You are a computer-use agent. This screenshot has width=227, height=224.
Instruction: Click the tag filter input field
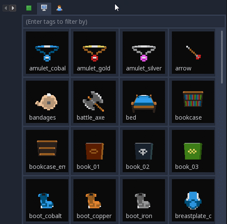(124, 22)
